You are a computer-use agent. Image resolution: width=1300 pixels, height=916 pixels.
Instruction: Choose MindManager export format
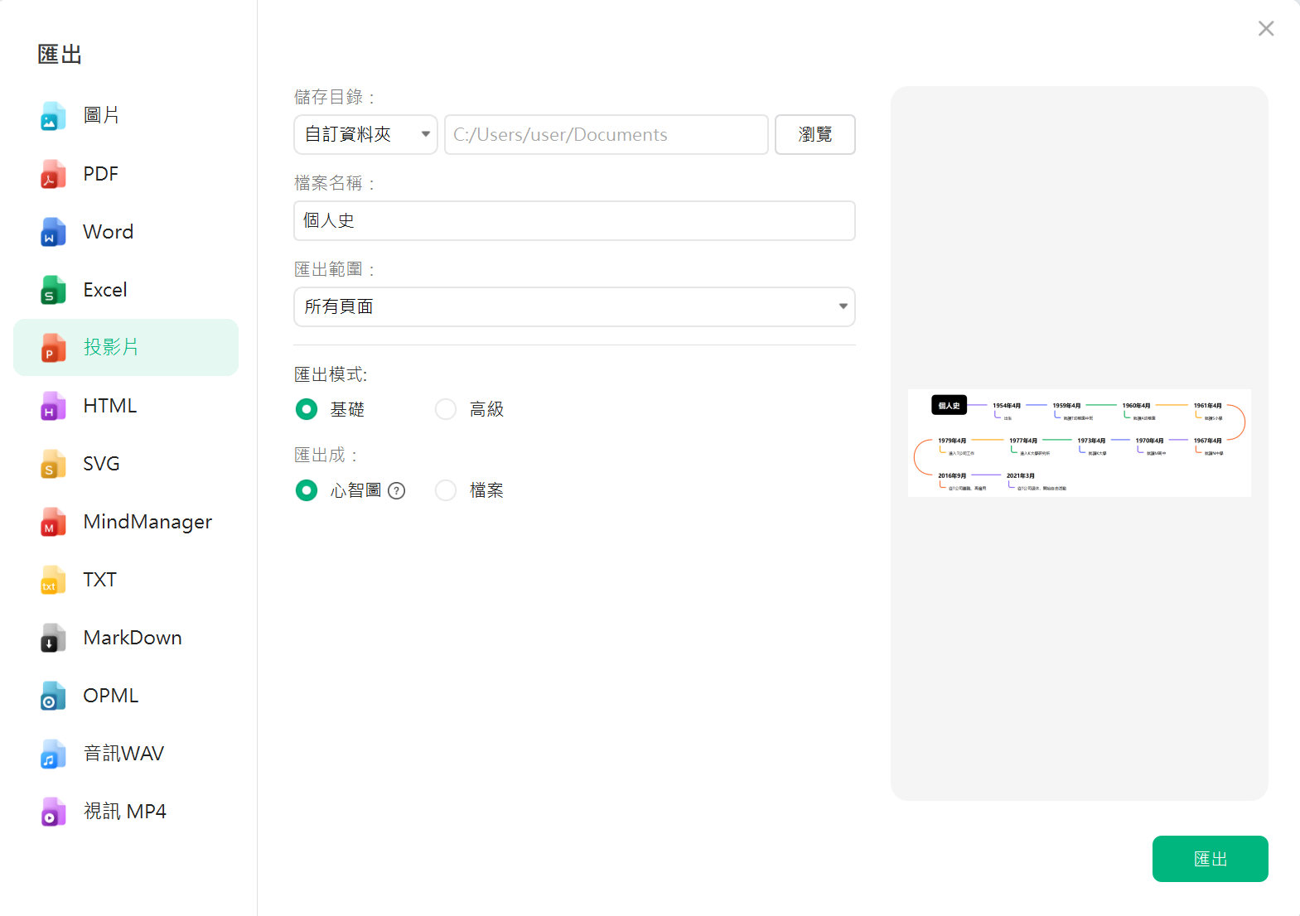pyautogui.click(x=126, y=521)
